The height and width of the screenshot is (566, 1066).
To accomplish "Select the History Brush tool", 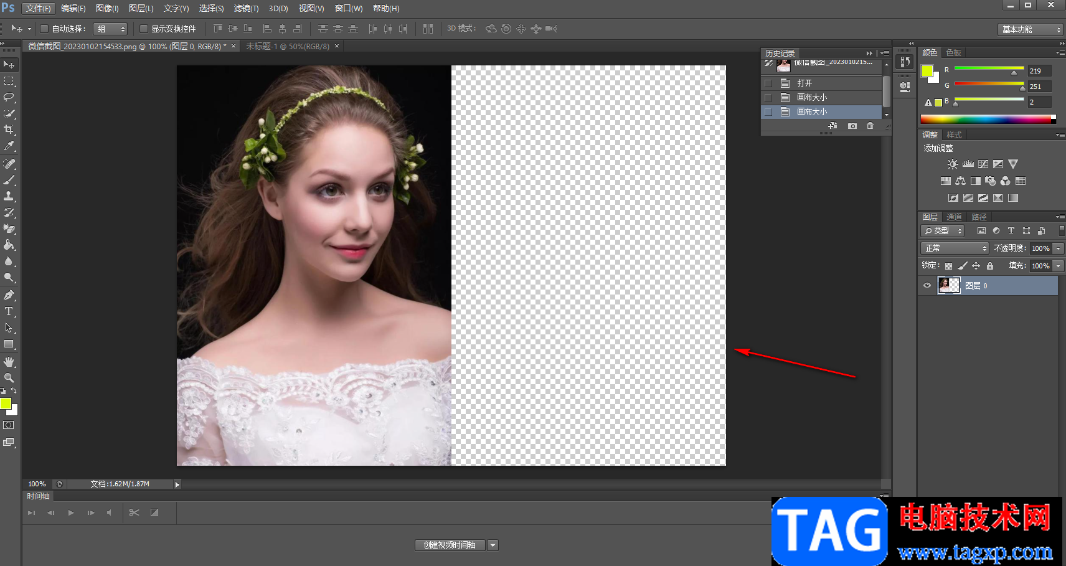I will click(x=9, y=212).
